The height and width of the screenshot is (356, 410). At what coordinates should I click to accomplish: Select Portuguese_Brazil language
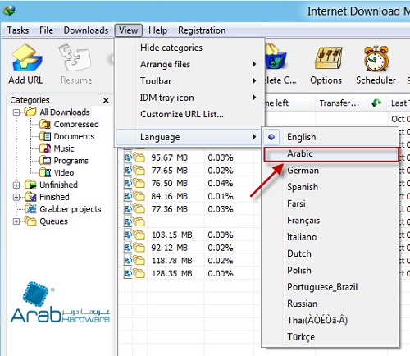point(330,287)
